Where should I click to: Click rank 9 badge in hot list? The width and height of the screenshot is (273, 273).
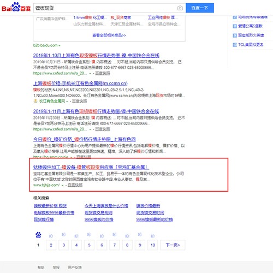(235, 35)
